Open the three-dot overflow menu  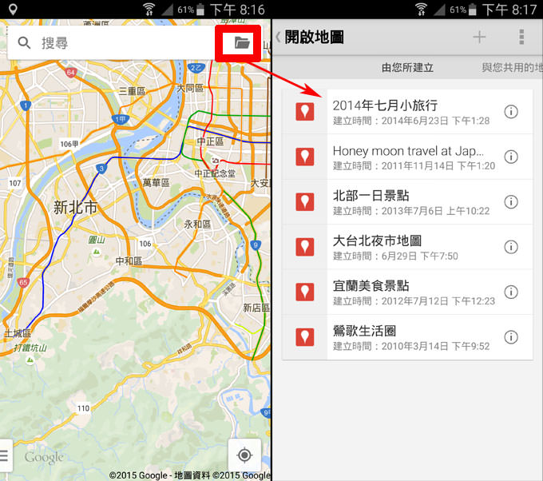click(521, 37)
